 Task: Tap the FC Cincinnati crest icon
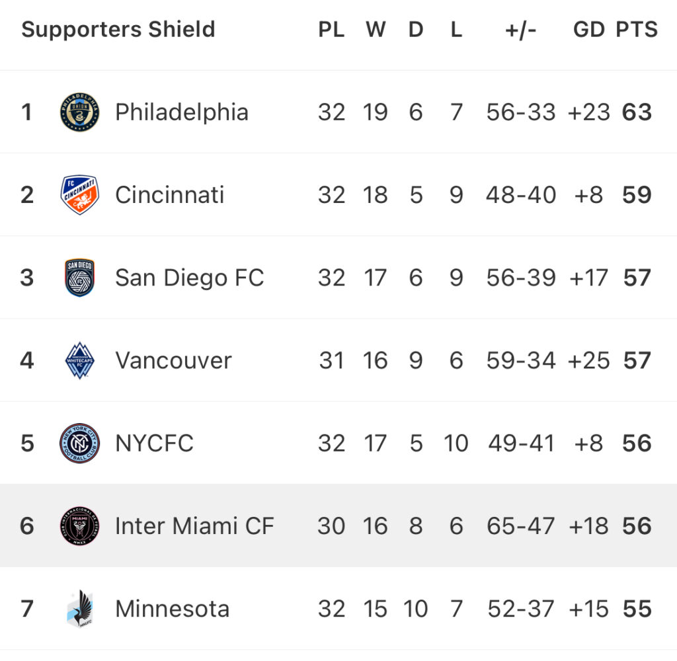tap(79, 195)
